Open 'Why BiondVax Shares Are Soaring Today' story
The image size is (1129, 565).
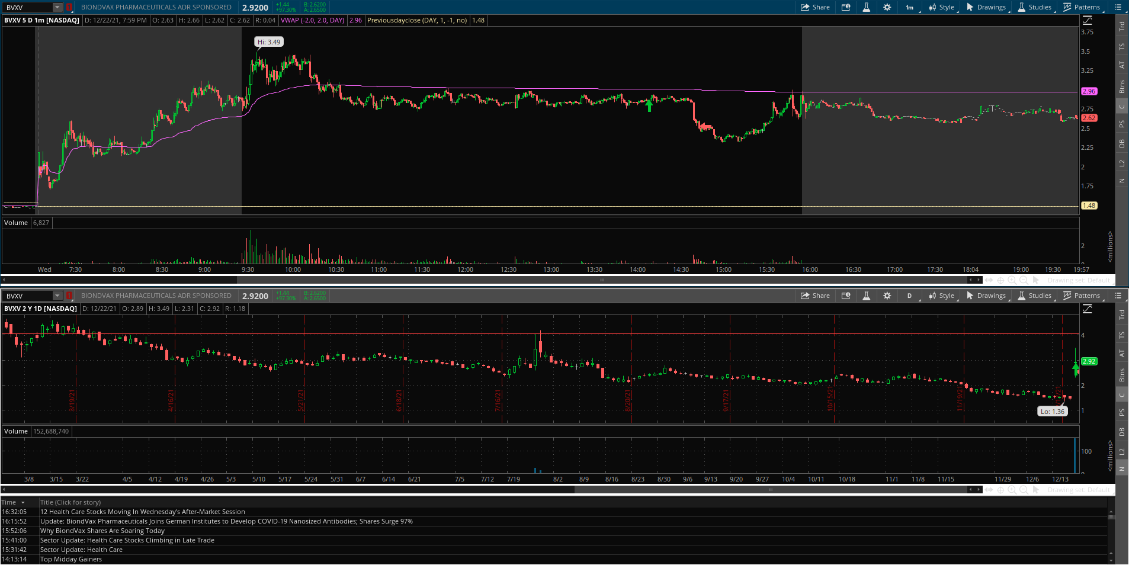point(102,531)
